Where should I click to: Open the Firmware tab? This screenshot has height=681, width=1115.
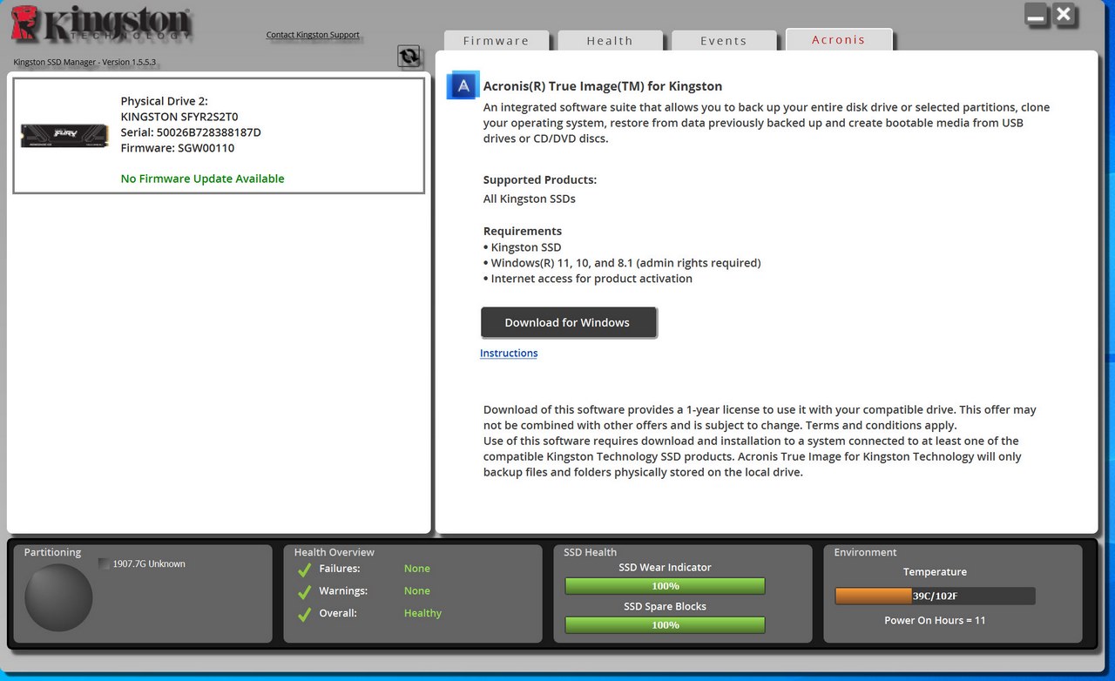[497, 41]
